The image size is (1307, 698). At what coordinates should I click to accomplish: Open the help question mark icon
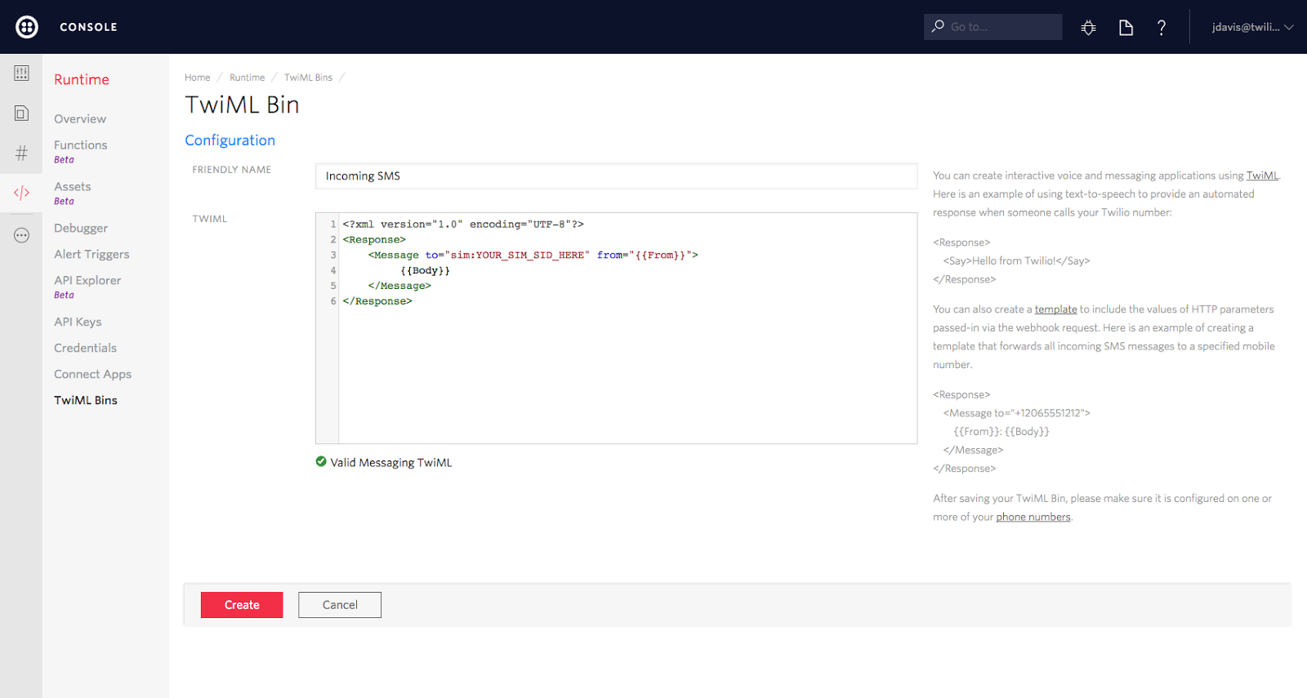point(1162,28)
